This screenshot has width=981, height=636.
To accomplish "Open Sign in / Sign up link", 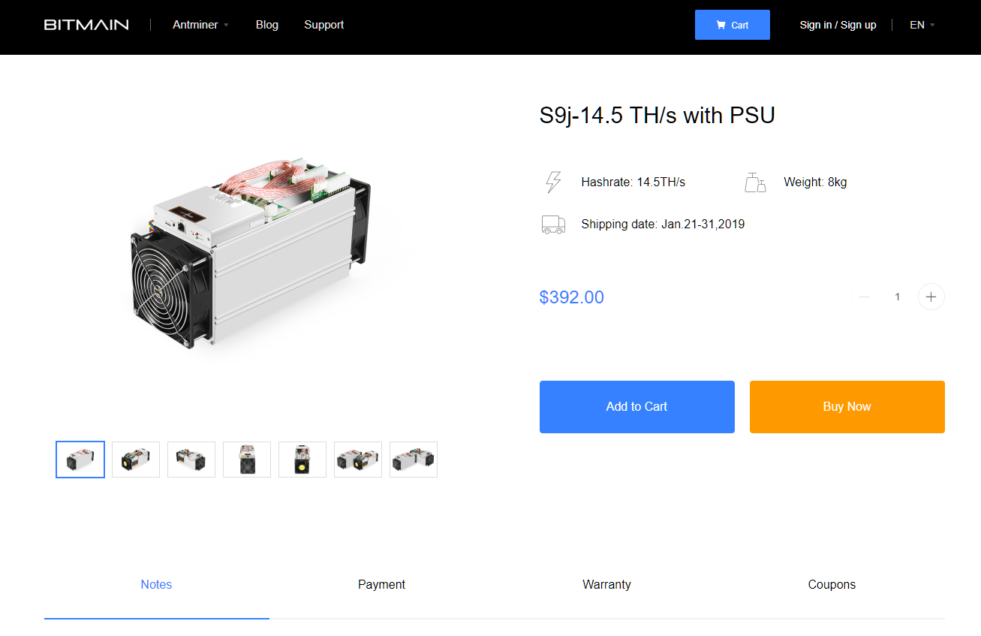I will 838,25.
